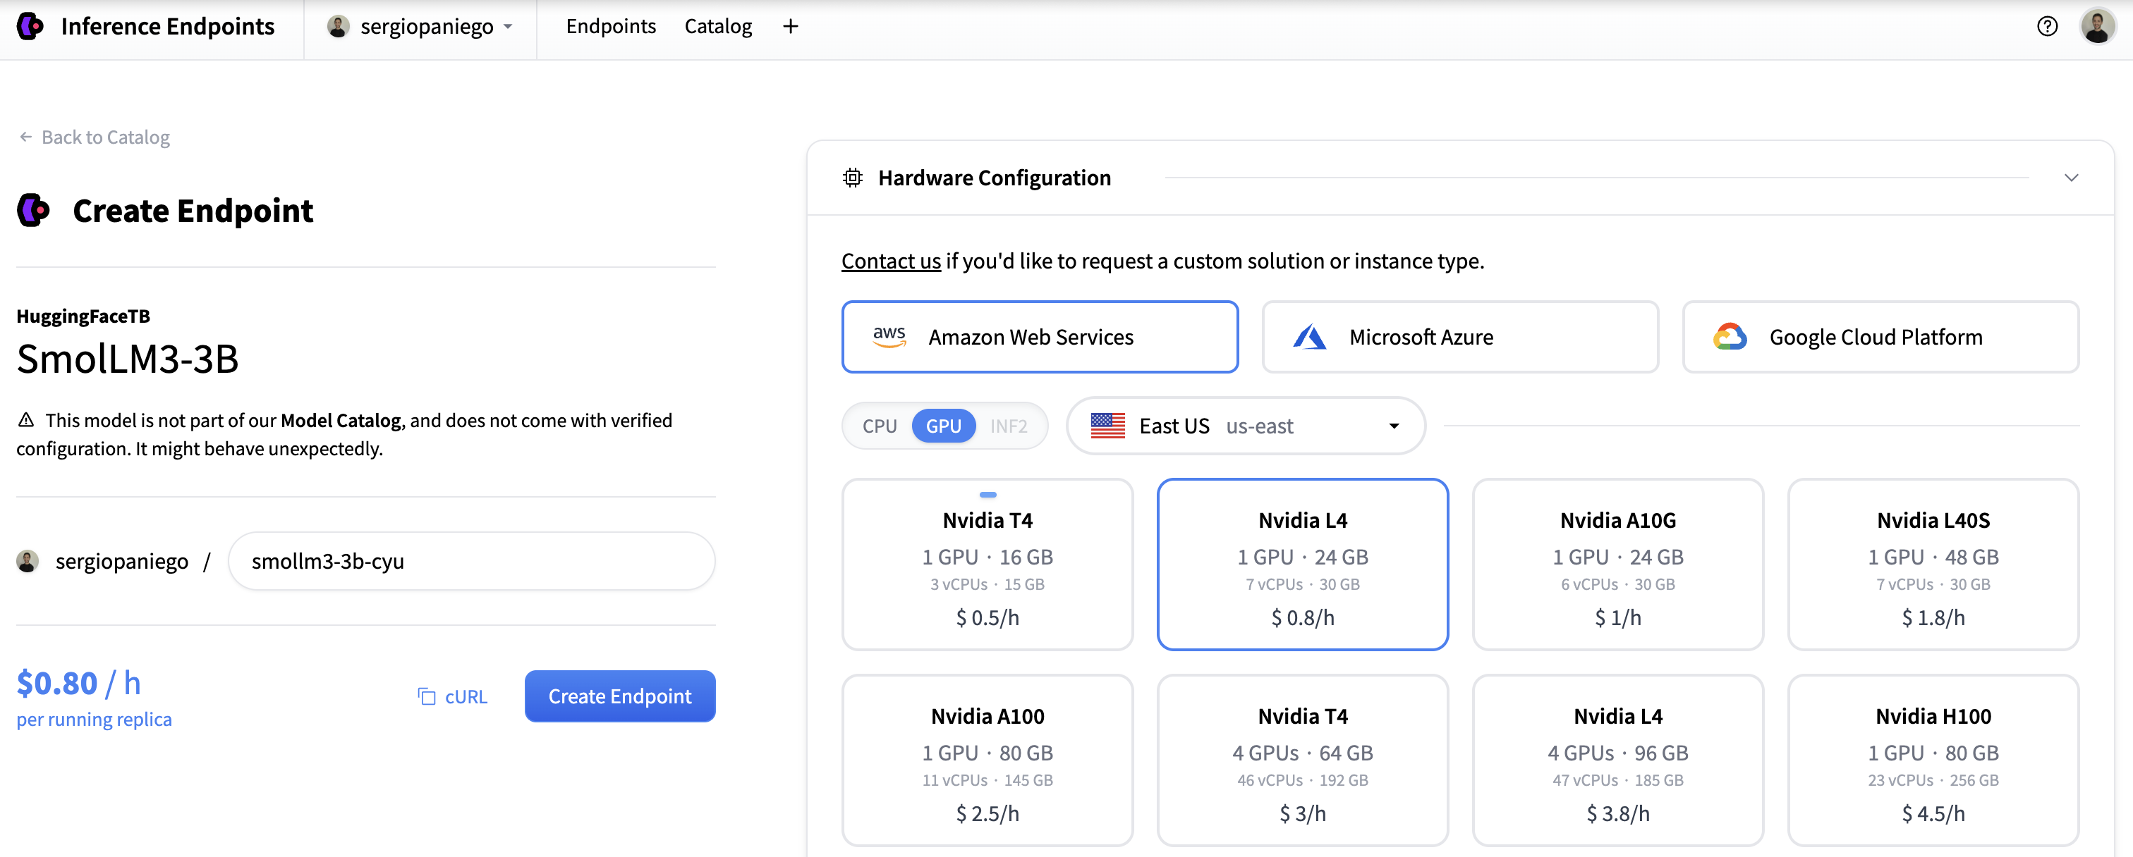Click the endpoint name input field
Viewport: 2133px width, 857px height.
[x=471, y=561]
